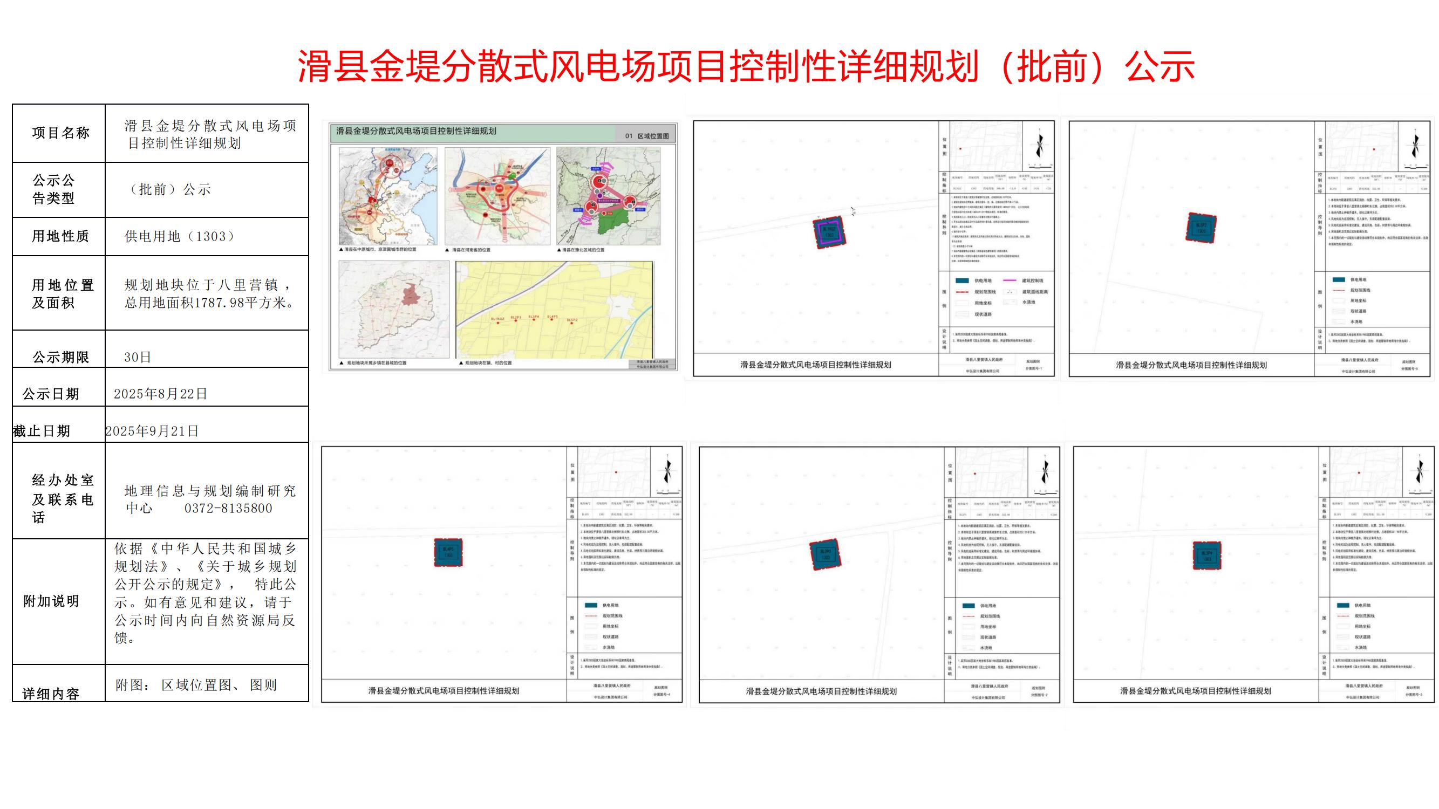Click the 公示日期 value 2025年8月22日

click(160, 394)
